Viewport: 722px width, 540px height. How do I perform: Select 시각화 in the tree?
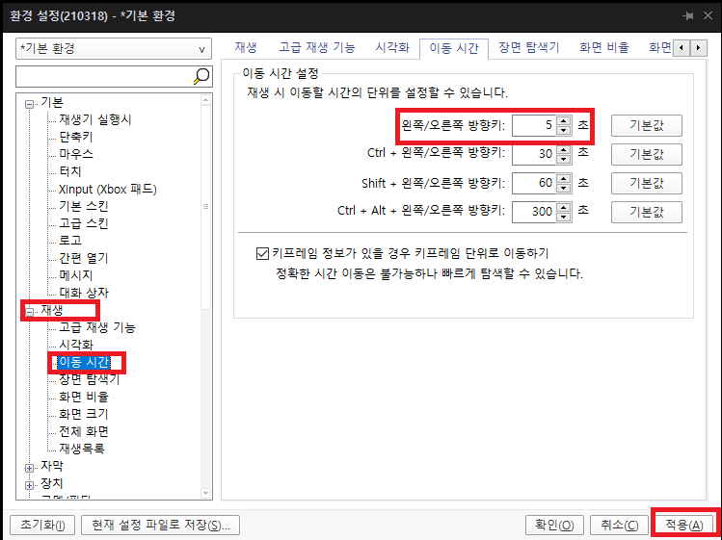tap(76, 345)
